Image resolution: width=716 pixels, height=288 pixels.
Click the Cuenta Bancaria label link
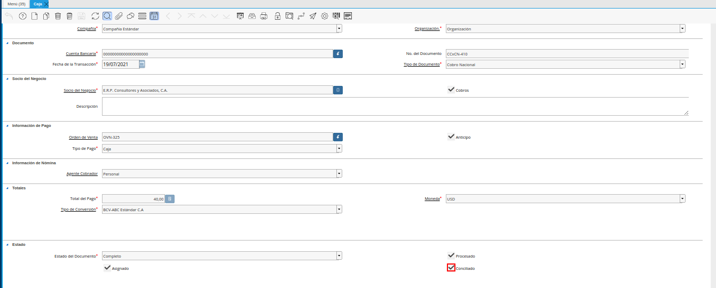(x=81, y=53)
